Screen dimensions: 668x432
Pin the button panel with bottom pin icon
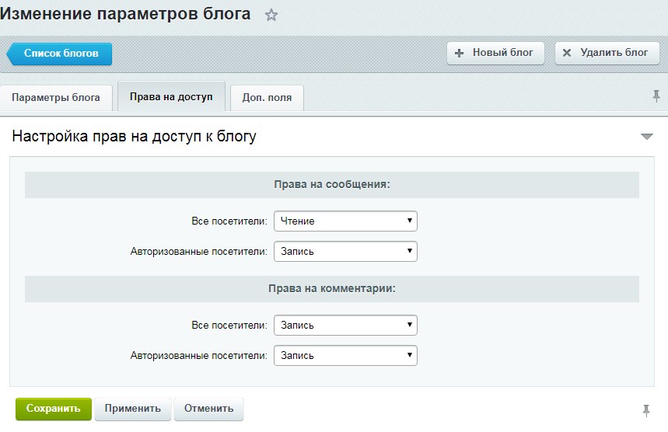click(x=646, y=410)
